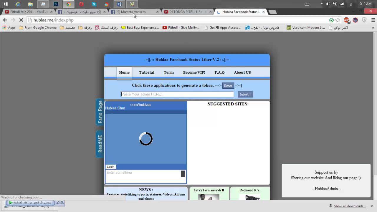377x212 pixels.
Task: Open Ferry Firmansyah II's profile card
Action: [x=209, y=194]
